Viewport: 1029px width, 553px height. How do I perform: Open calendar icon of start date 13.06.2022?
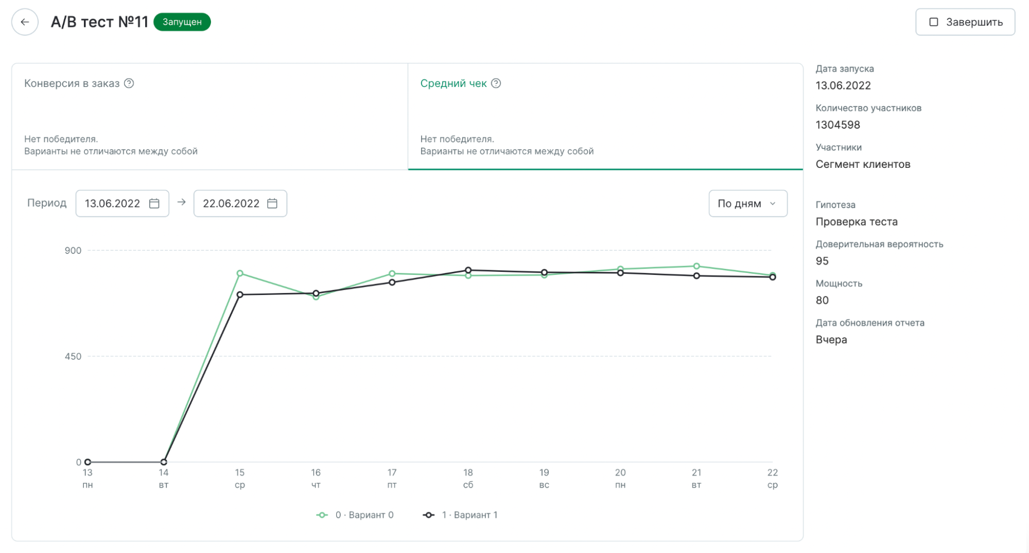click(154, 203)
